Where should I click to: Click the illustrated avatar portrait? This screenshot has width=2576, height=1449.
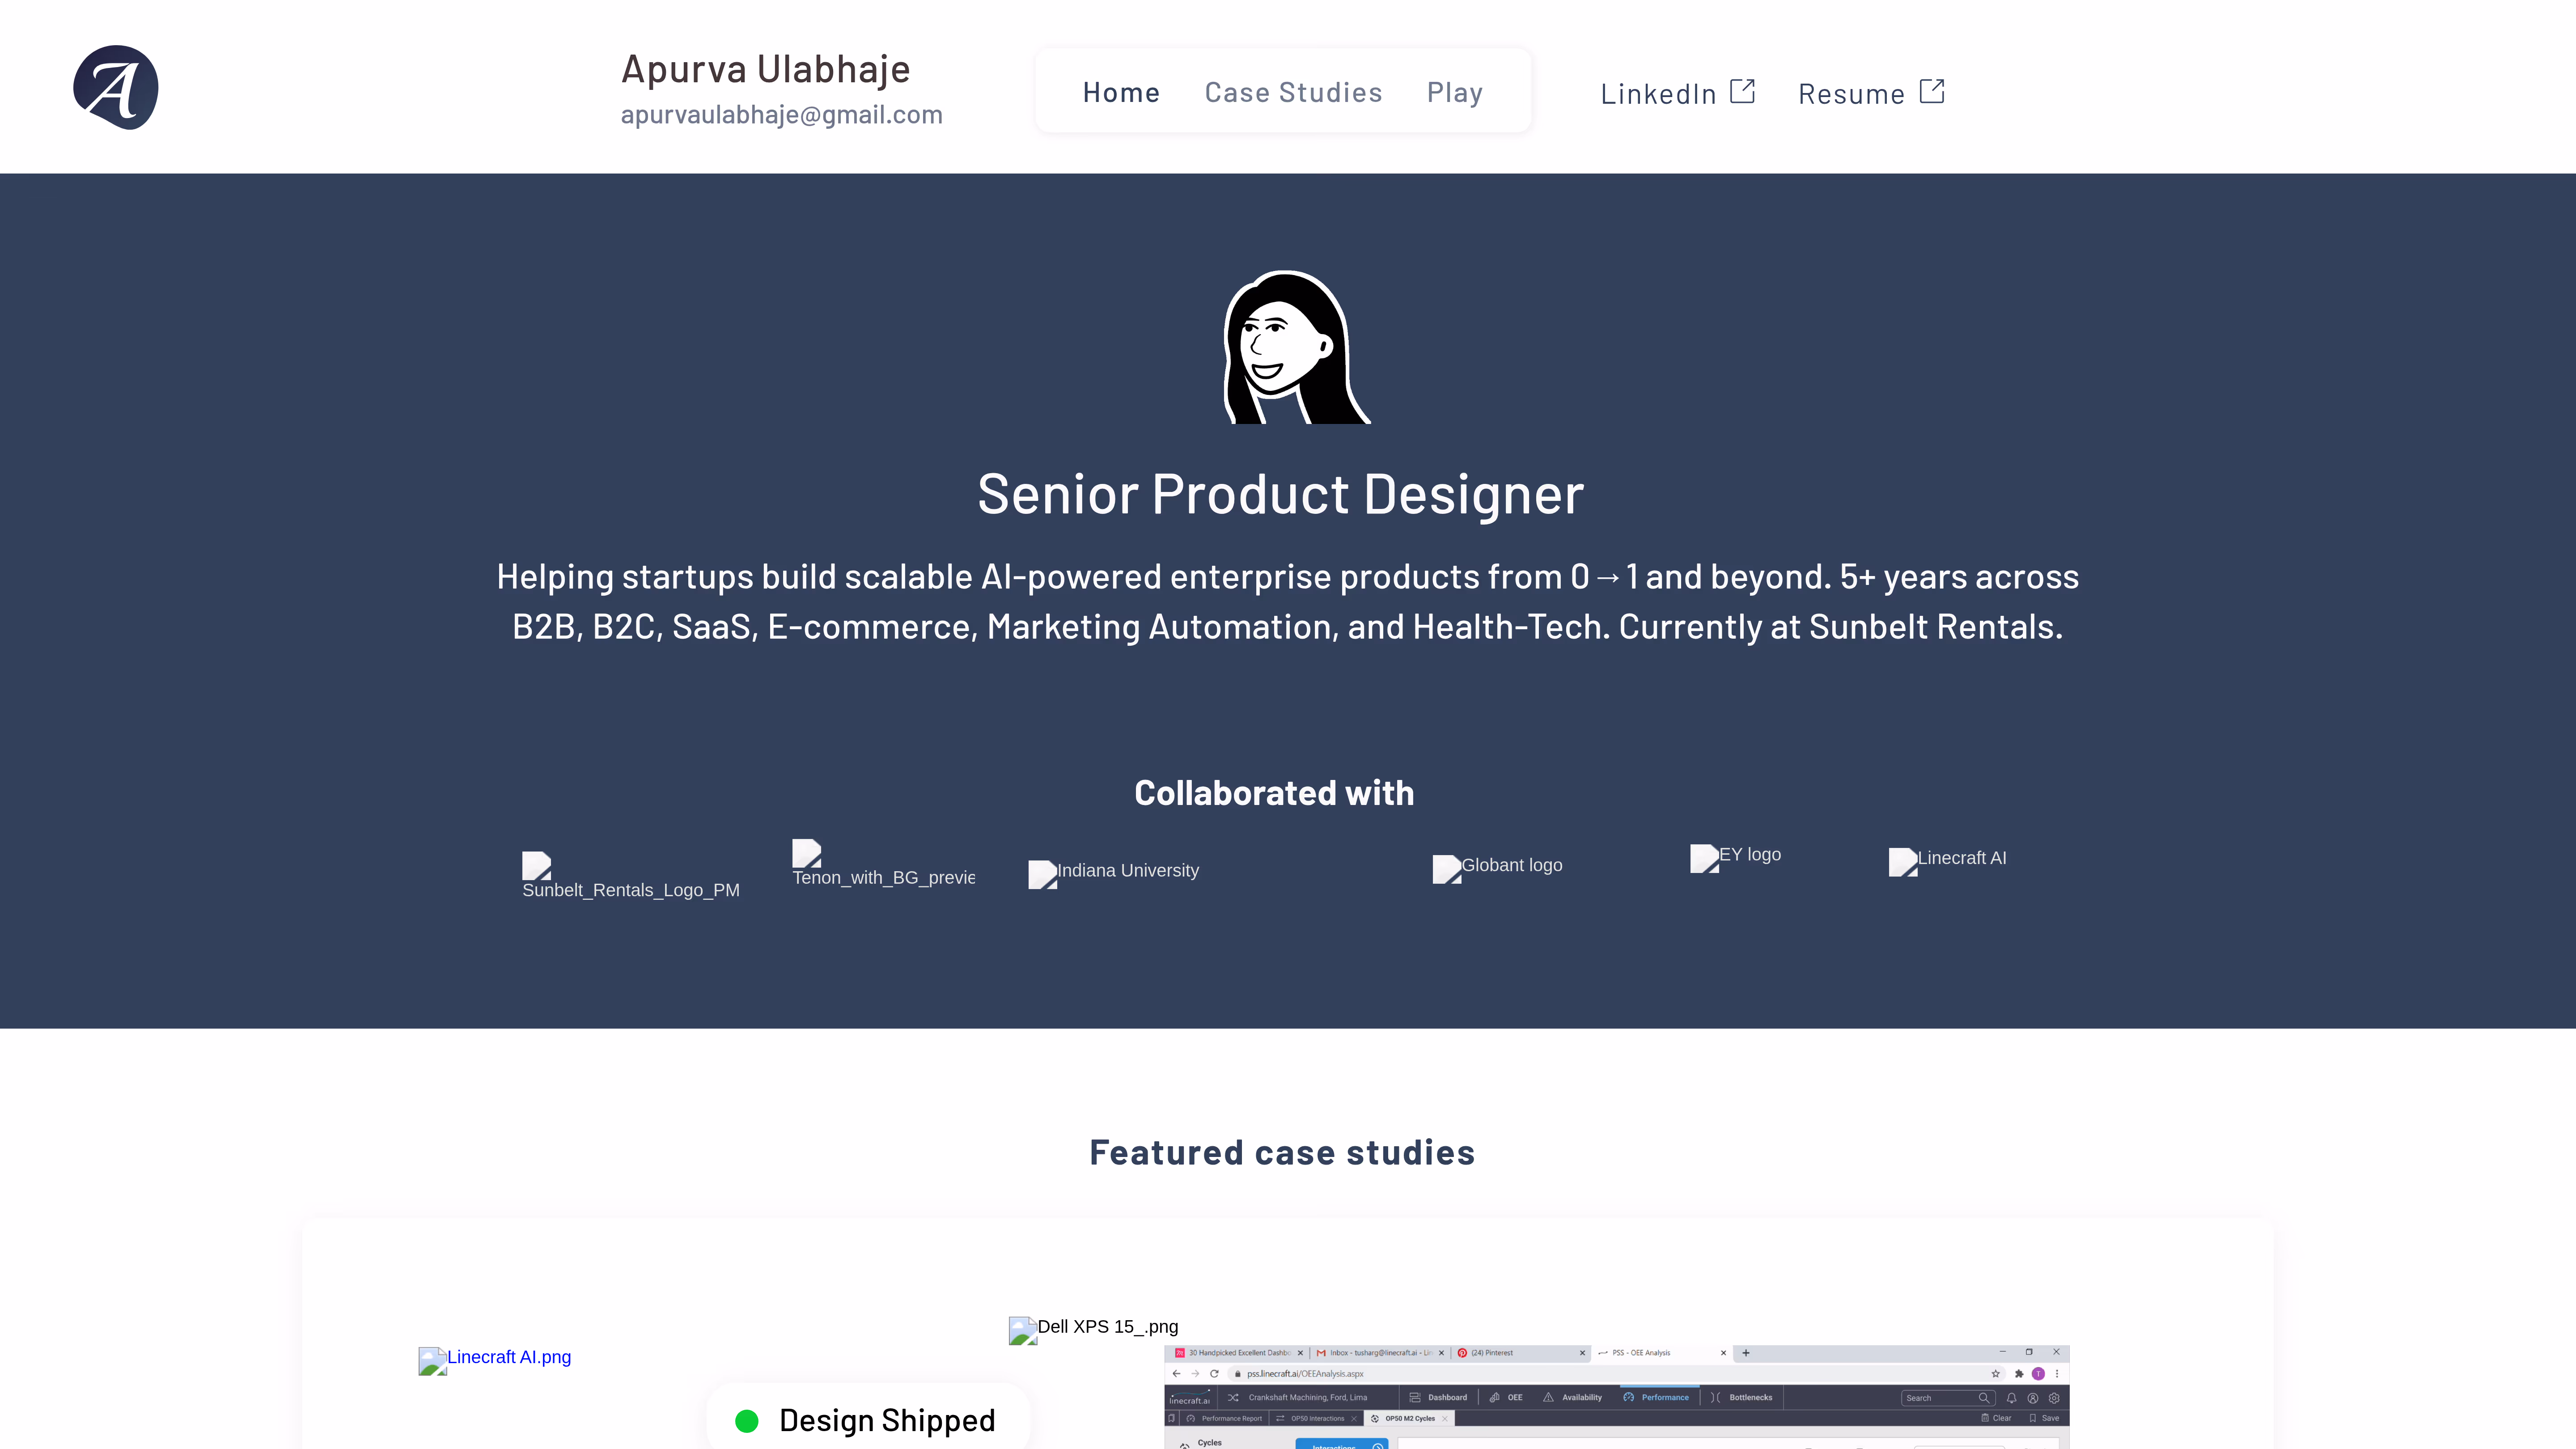(1296, 347)
